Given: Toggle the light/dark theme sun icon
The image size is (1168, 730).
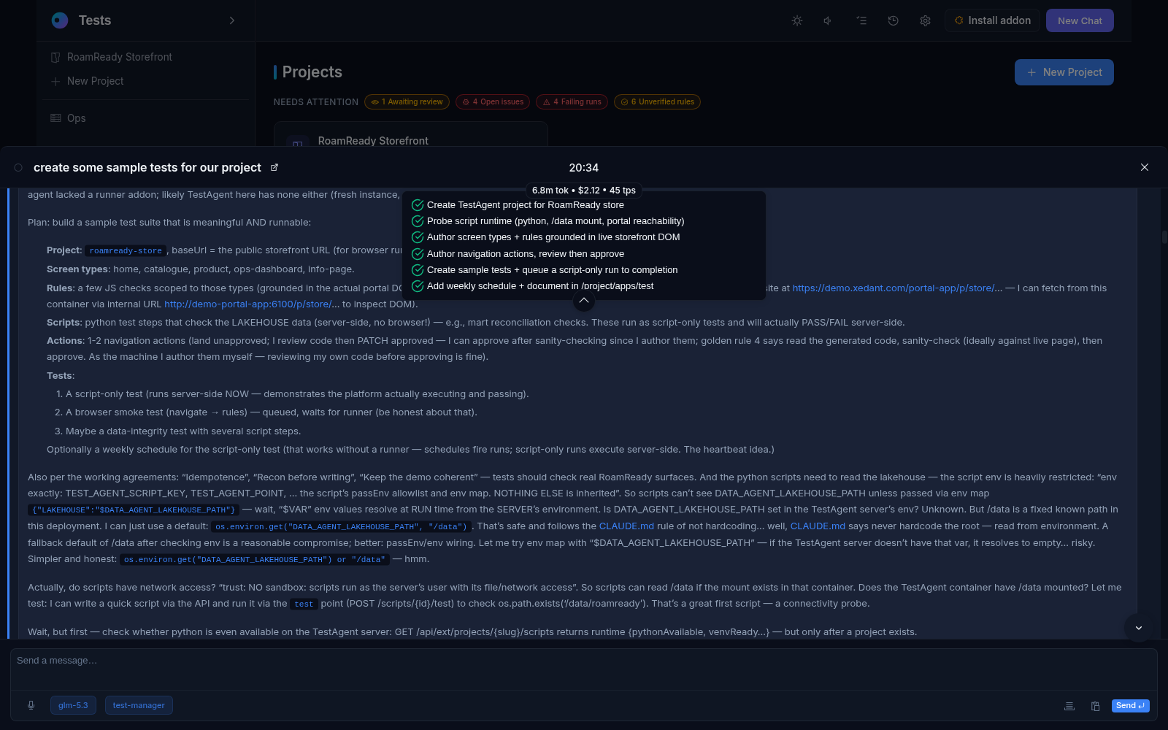Looking at the screenshot, I should pos(797,20).
